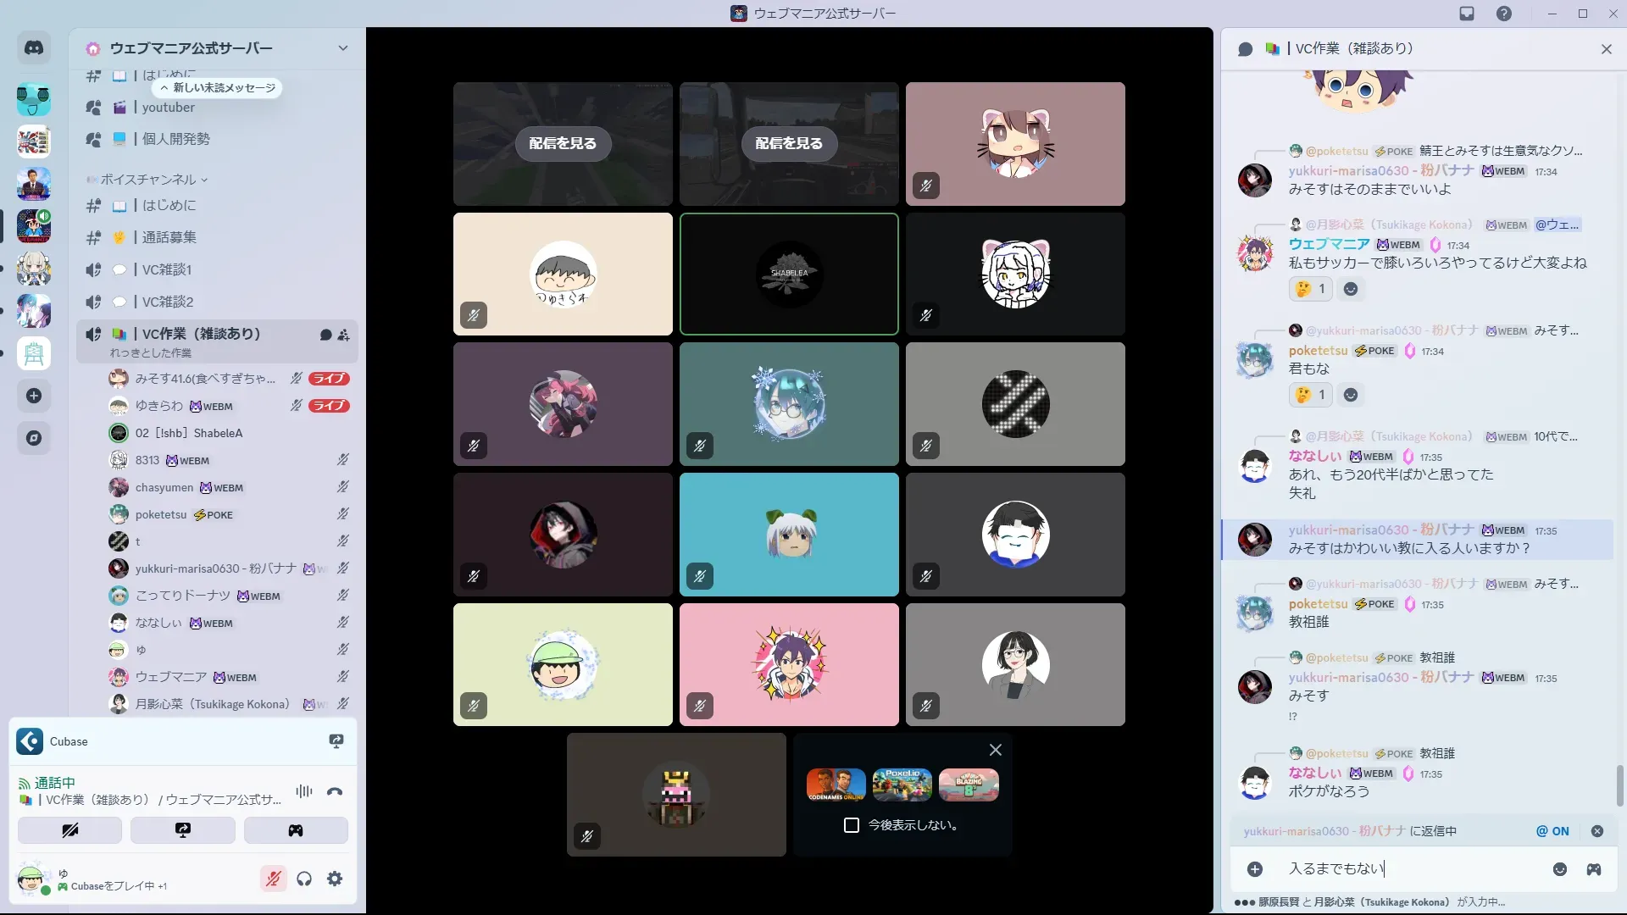Viewport: 1627px width, 915px height.
Task: Click the disconnect call icon
Action: click(x=335, y=791)
